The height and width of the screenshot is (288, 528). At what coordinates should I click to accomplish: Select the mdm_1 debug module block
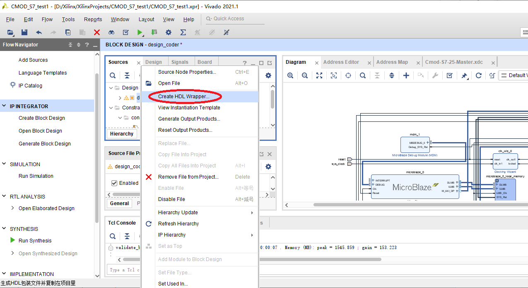(x=415, y=145)
